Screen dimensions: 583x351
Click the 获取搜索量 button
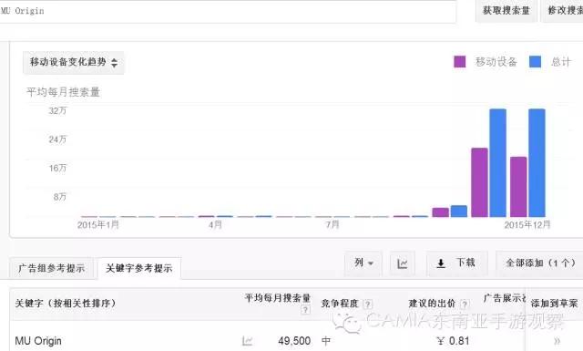pos(506,11)
